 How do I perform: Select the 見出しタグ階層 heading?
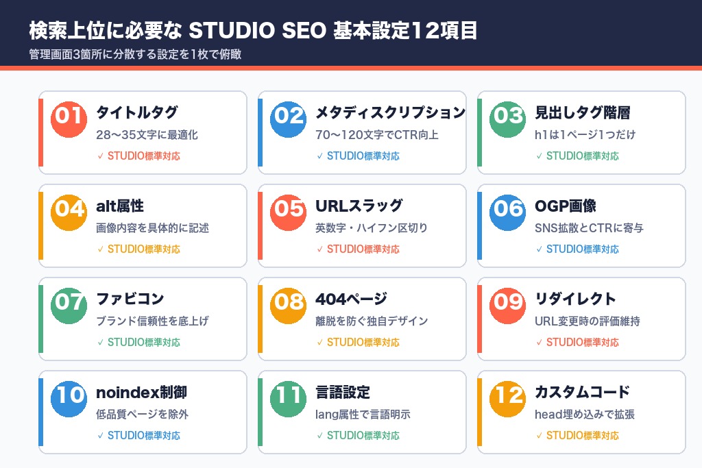[583, 112]
